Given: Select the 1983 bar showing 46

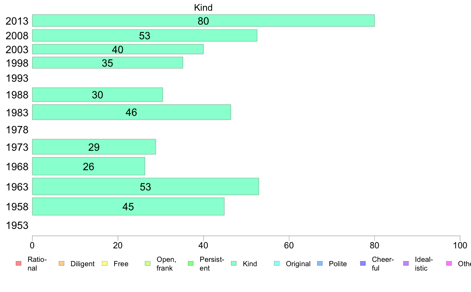Looking at the screenshot, I should pos(132,112).
